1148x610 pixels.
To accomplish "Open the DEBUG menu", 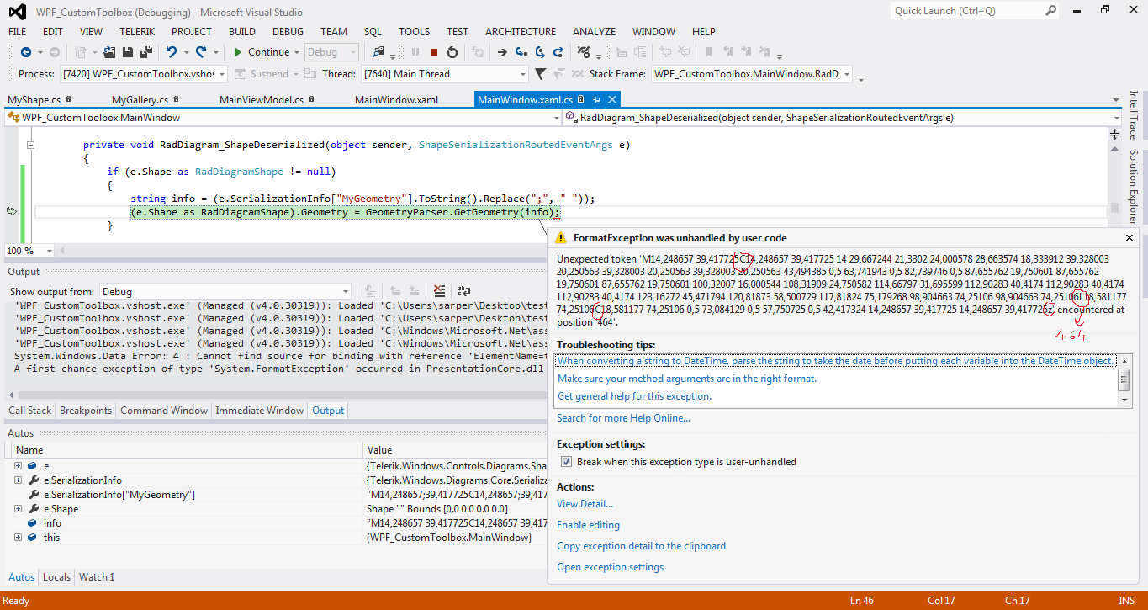I will (x=288, y=32).
